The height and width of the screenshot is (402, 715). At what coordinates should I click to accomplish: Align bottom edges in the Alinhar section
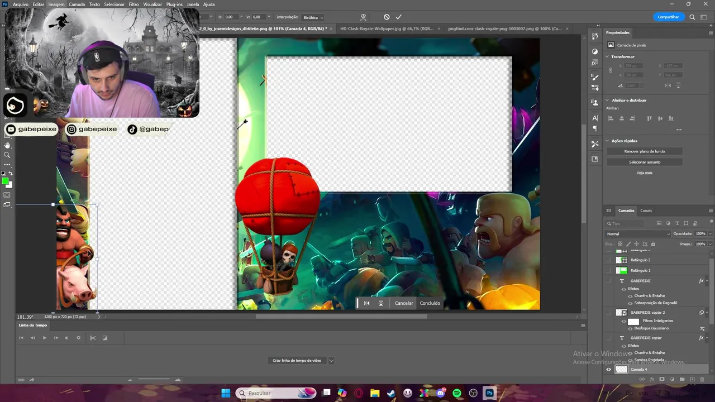671,118
